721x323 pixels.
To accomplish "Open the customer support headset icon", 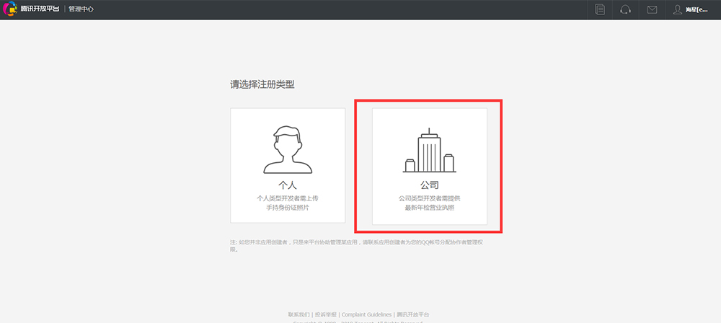I will coord(625,9).
